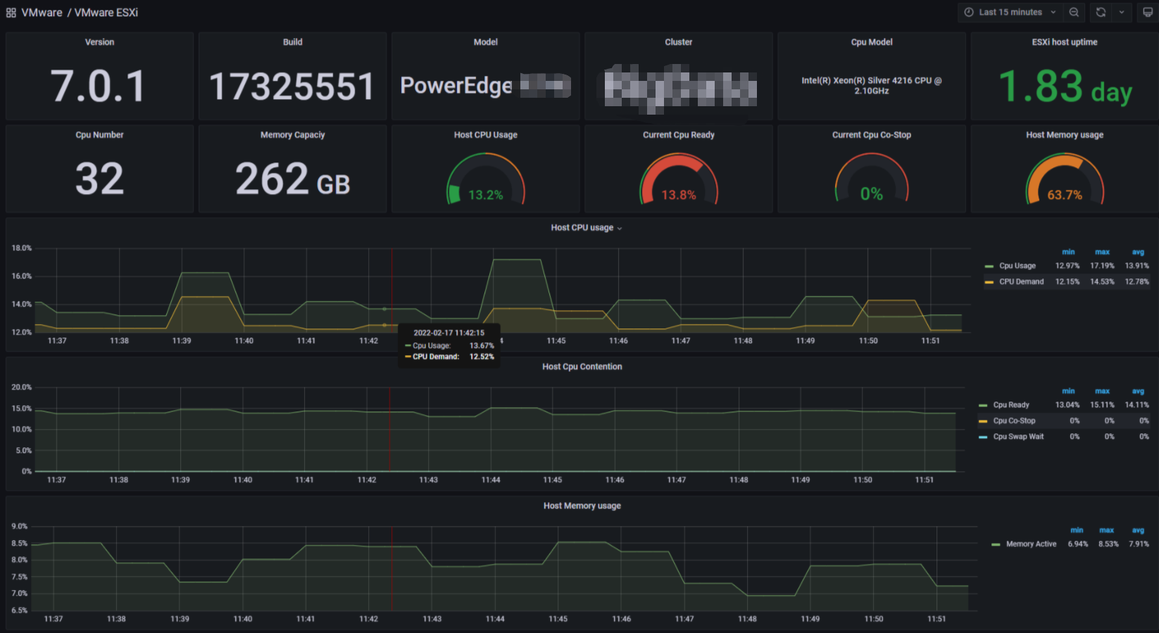
Task: Open the Build panel title menu
Action: pyautogui.click(x=292, y=42)
